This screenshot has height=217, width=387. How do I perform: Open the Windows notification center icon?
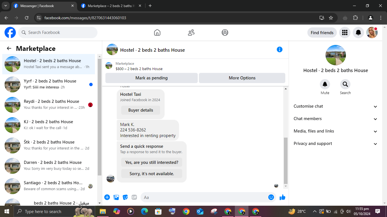pos(378,211)
